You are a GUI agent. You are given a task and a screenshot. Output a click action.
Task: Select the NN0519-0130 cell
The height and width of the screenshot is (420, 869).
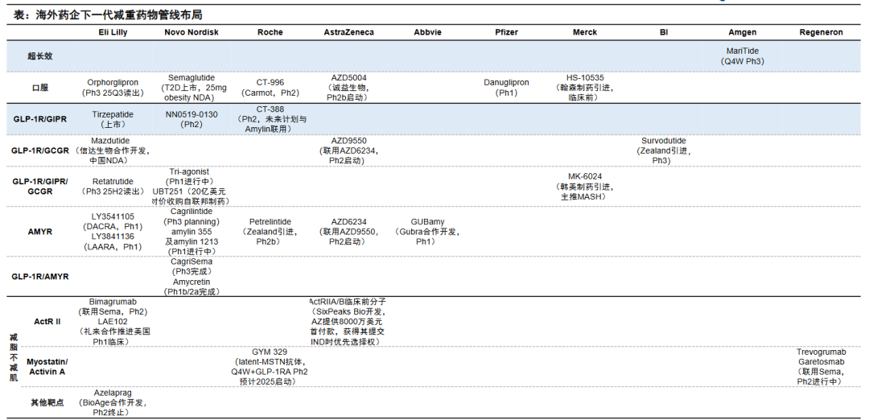[x=192, y=119]
